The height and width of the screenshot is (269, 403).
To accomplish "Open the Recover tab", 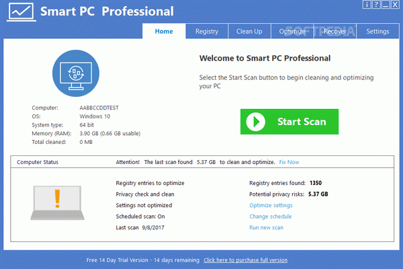I will tap(335, 31).
